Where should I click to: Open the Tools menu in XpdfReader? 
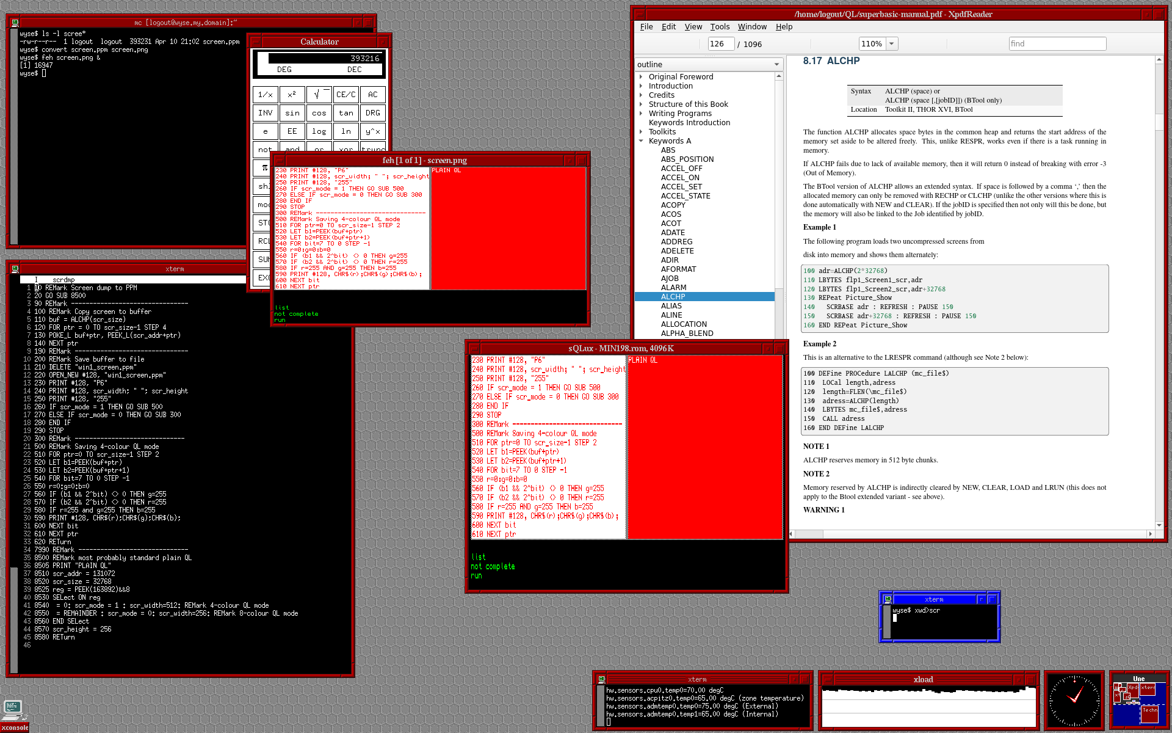(x=720, y=27)
